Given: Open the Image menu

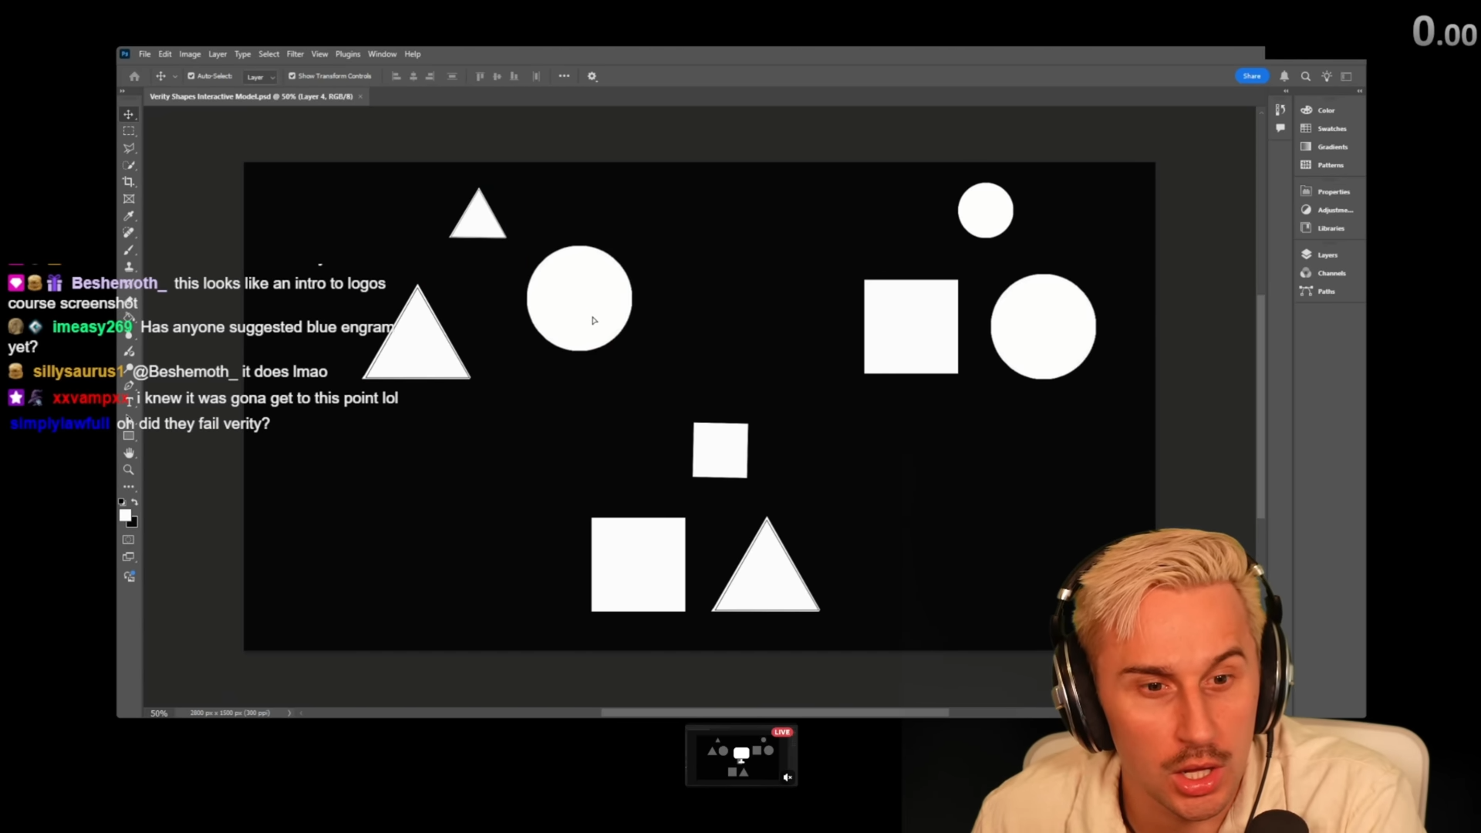Looking at the screenshot, I should (190, 54).
